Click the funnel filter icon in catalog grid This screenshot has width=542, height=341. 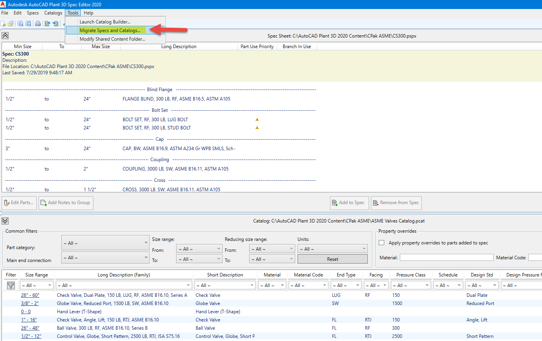pos(11,285)
